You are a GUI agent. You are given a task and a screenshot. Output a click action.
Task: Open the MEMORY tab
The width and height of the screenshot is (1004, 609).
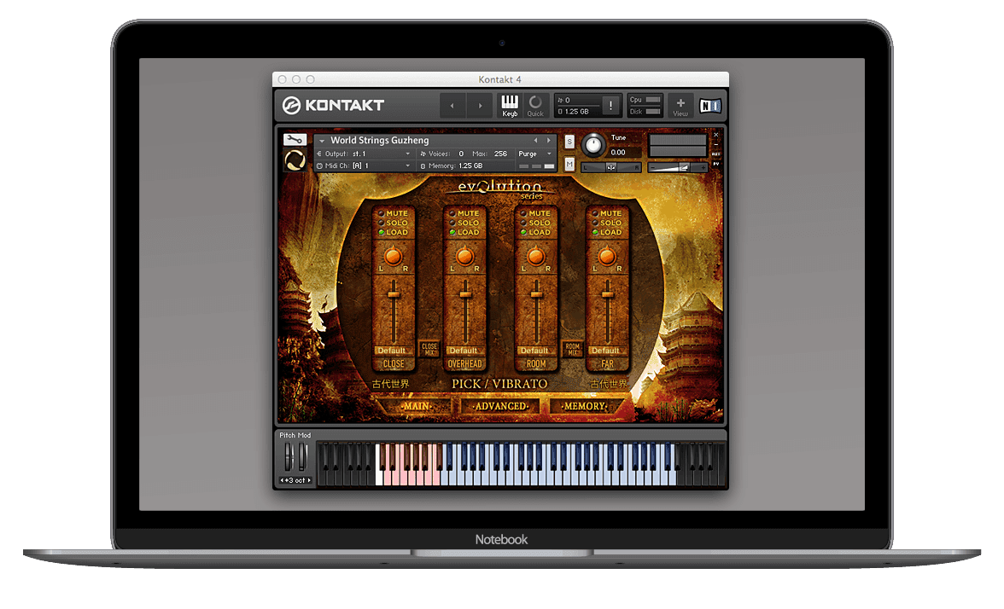(x=584, y=406)
